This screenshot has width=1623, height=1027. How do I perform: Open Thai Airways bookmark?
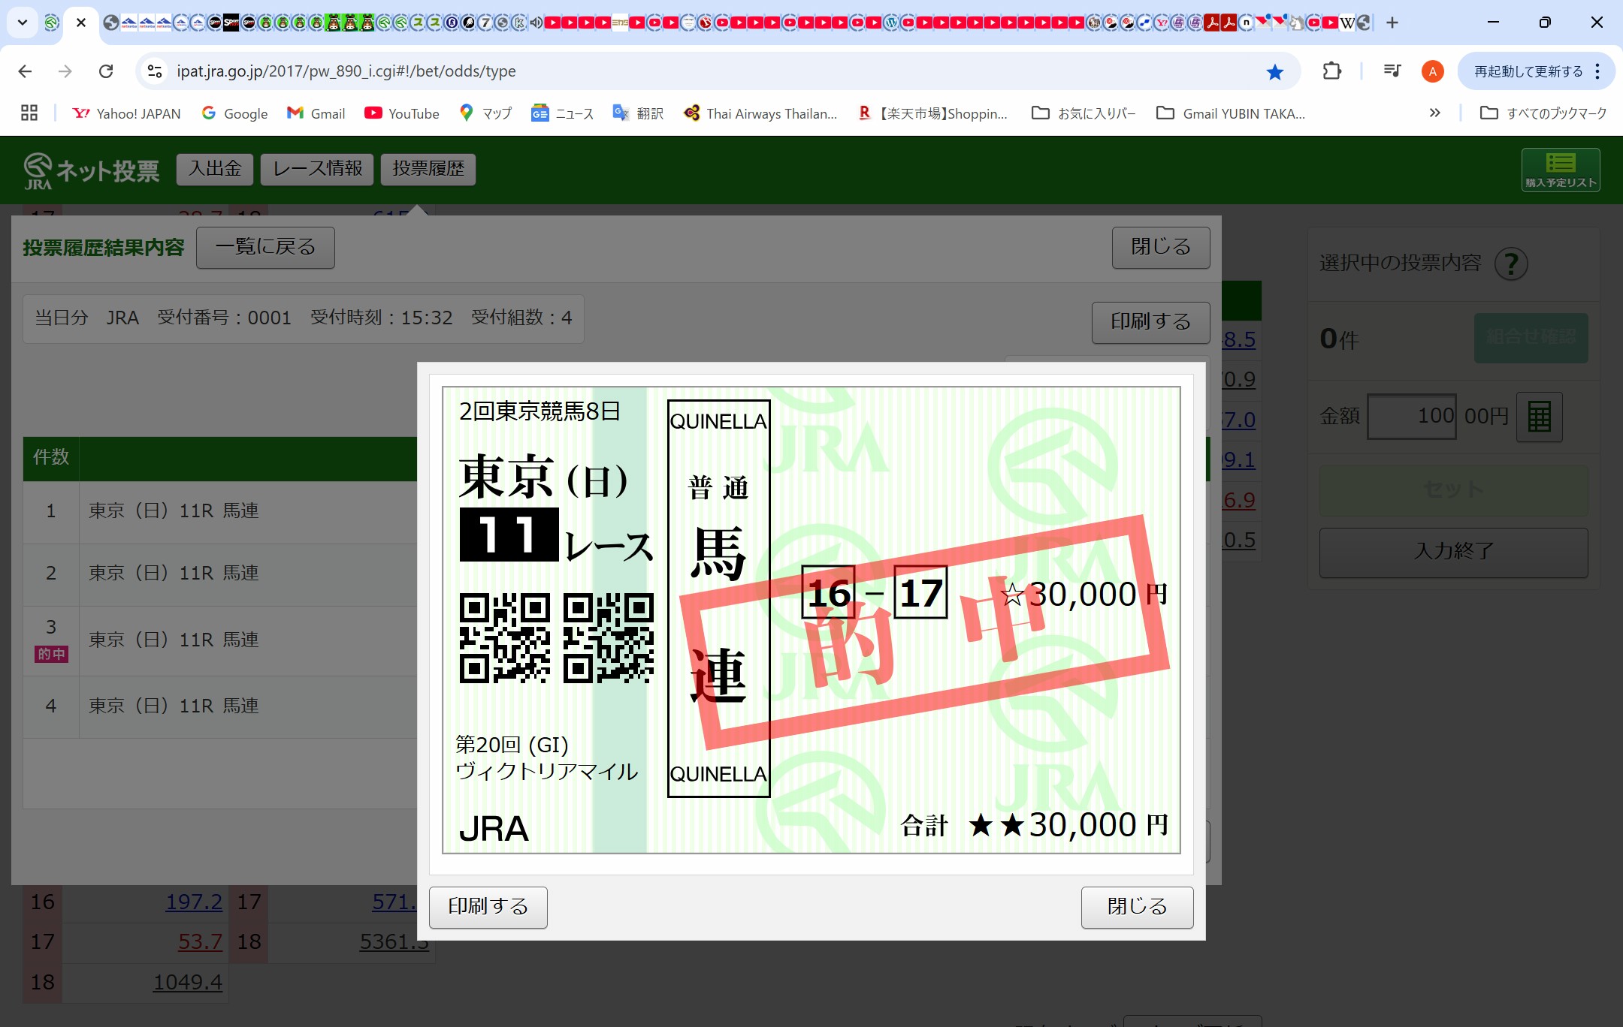pos(760,113)
